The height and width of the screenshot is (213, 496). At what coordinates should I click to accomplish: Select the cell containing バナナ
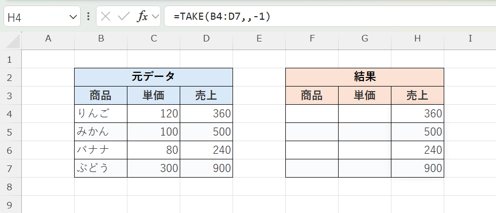coord(101,150)
